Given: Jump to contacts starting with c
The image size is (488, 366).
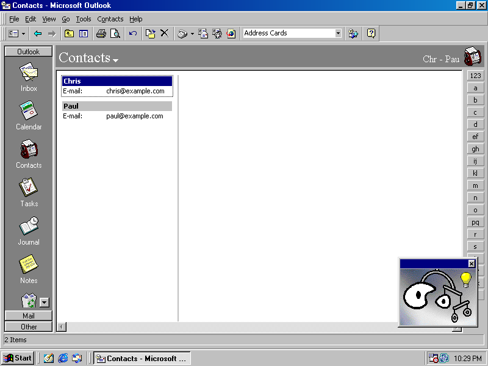Looking at the screenshot, I should point(475,112).
